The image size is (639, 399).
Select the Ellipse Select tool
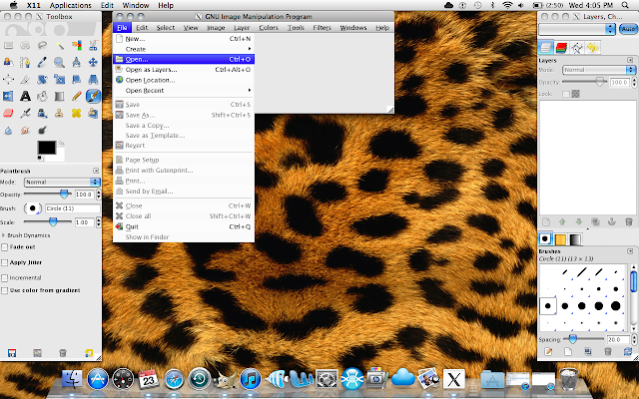(x=25, y=45)
